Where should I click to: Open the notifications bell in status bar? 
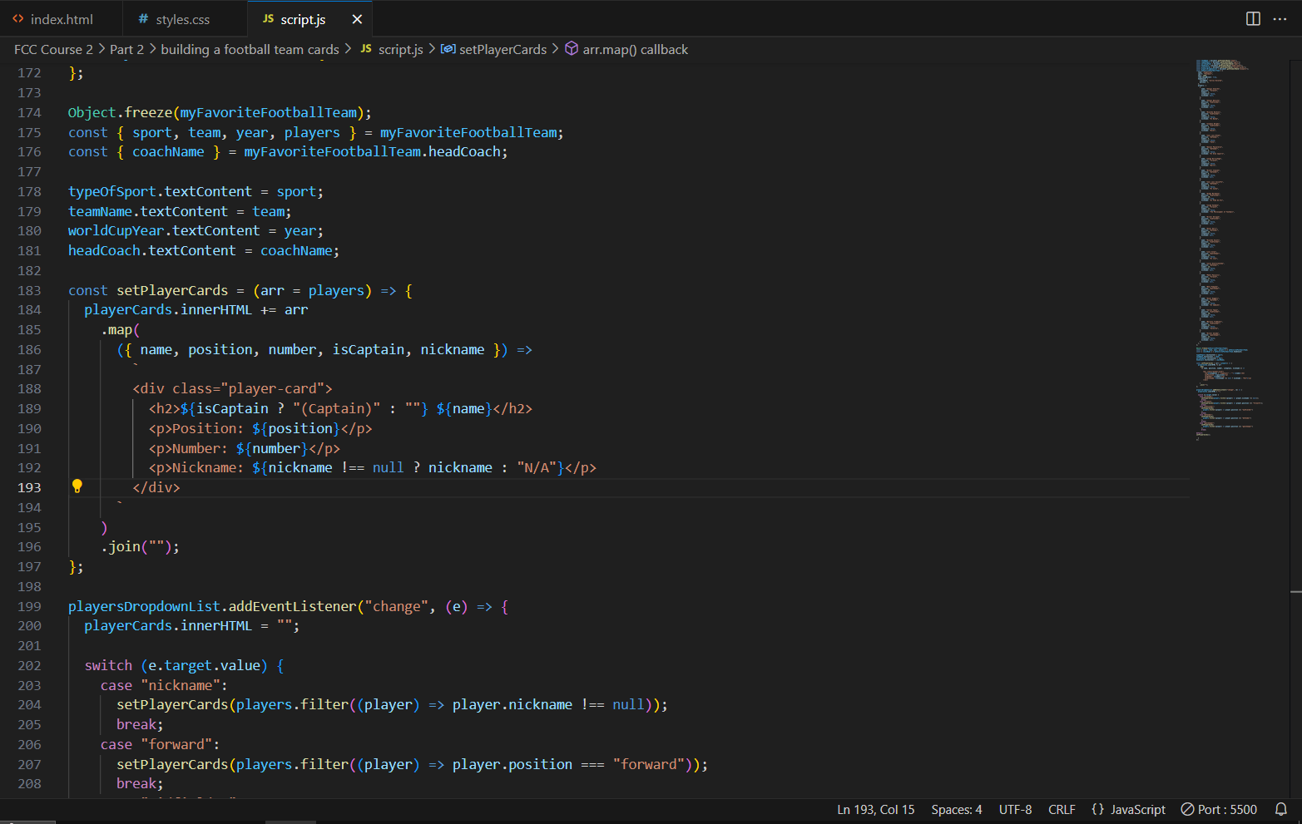(x=1281, y=809)
